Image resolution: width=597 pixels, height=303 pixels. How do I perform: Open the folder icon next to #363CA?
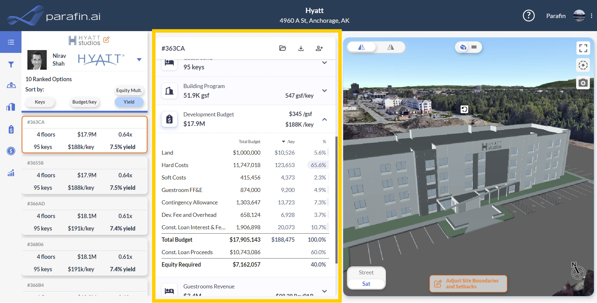tap(282, 48)
